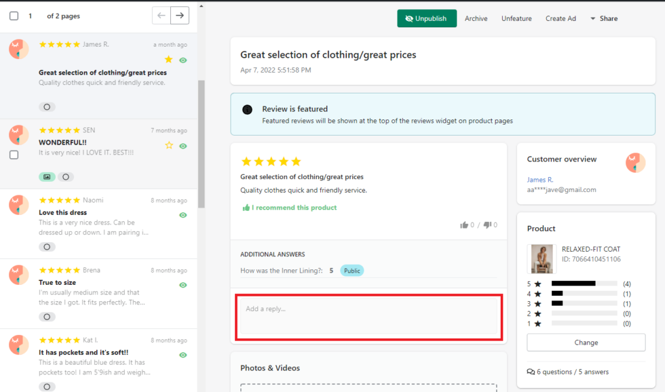The height and width of the screenshot is (392, 665).
Task: Feature SEN's review using the star outline icon
Action: tap(169, 144)
